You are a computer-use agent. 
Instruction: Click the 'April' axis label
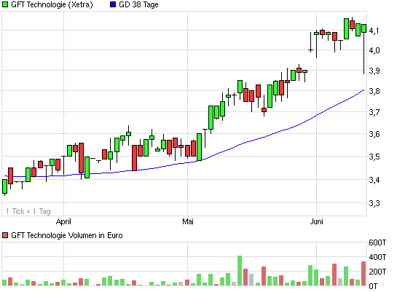point(63,221)
